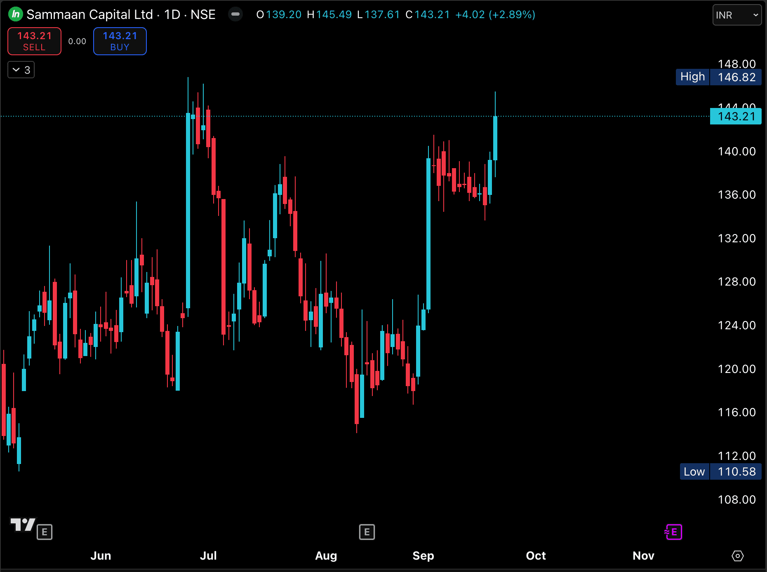This screenshot has height=572, width=767.
Task: Click the 143.21 BUY button
Action: click(x=120, y=41)
